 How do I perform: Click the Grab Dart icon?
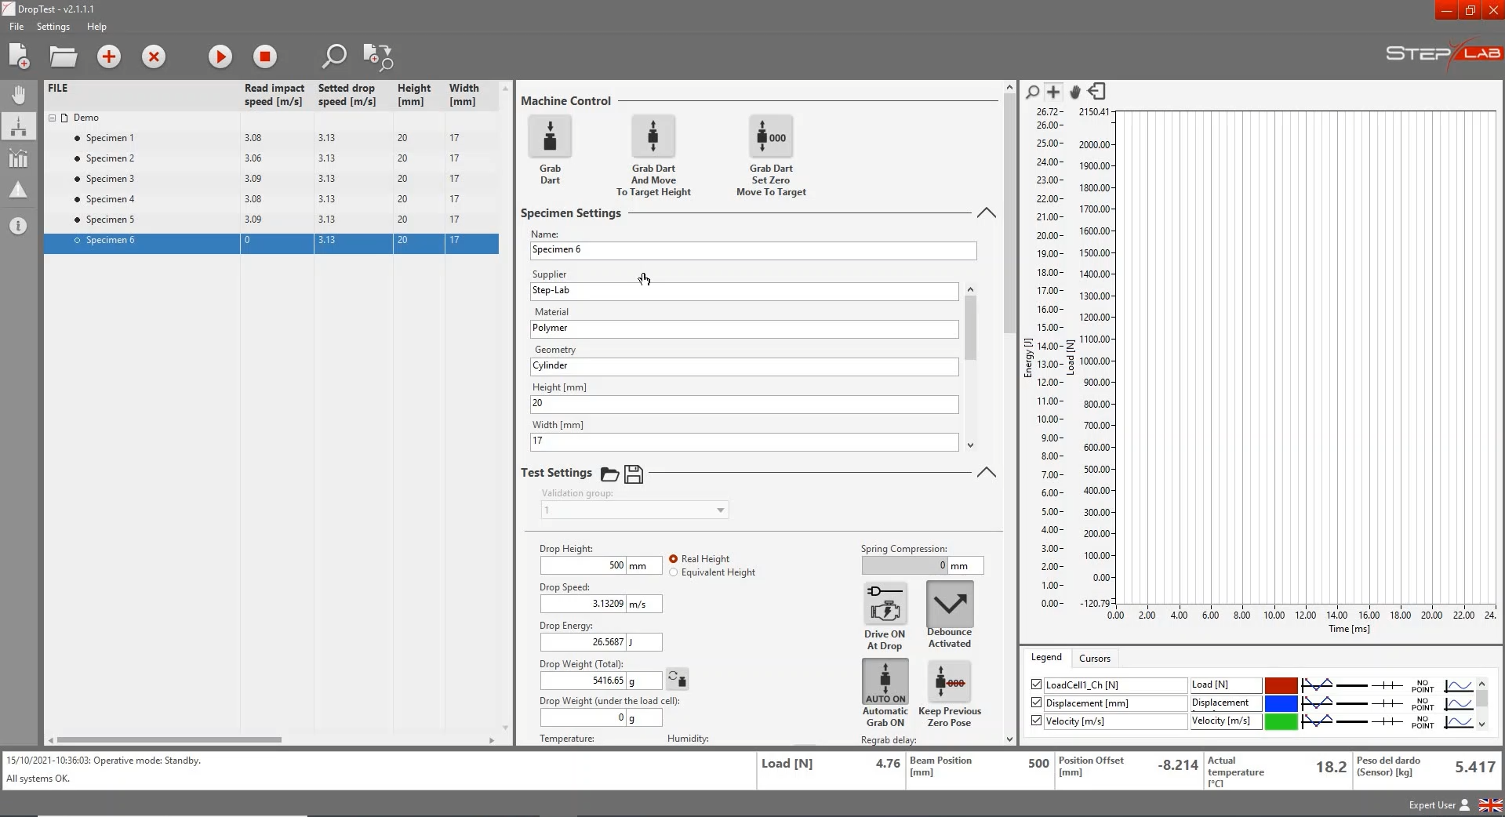click(x=550, y=136)
